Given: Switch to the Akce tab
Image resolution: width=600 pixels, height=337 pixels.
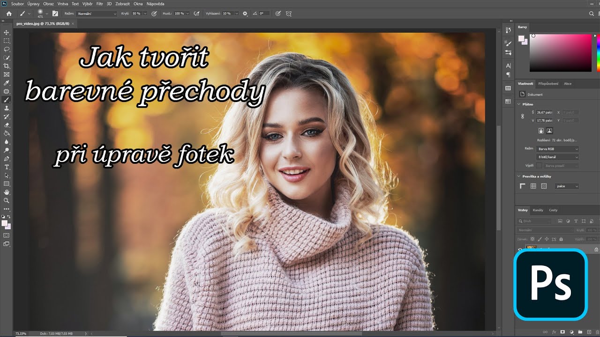Looking at the screenshot, I should (x=568, y=83).
